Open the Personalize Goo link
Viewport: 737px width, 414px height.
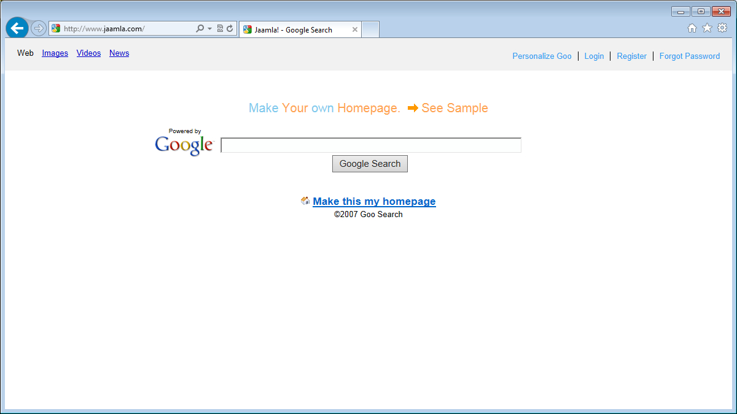coord(542,56)
